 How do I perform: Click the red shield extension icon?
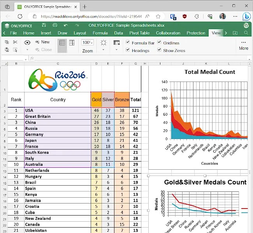[x=184, y=16]
